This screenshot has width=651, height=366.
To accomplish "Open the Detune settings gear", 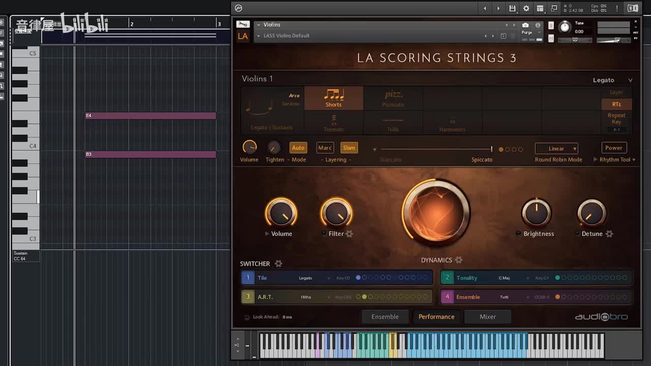I will tap(609, 234).
